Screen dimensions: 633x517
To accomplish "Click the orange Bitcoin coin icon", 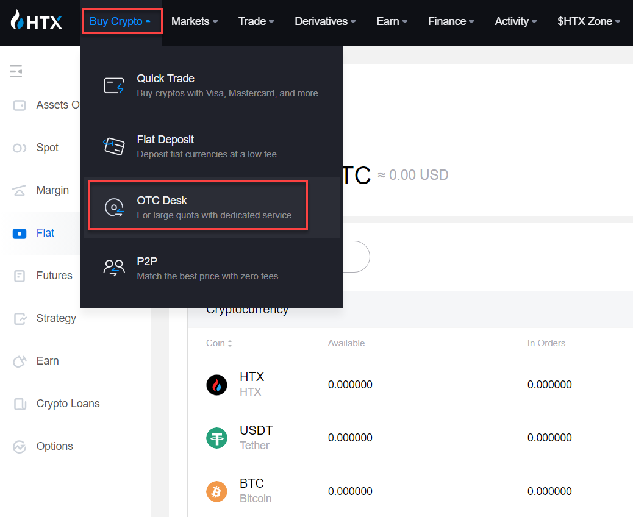I will [x=216, y=491].
